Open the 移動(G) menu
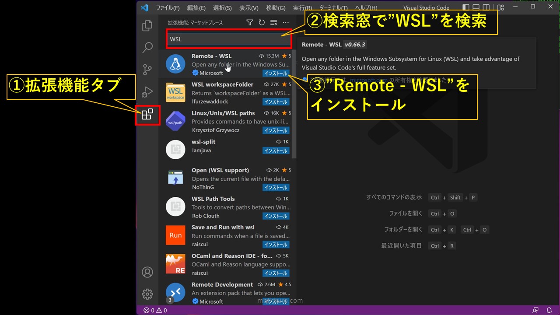Screen dimensions: 560x315 point(276,8)
